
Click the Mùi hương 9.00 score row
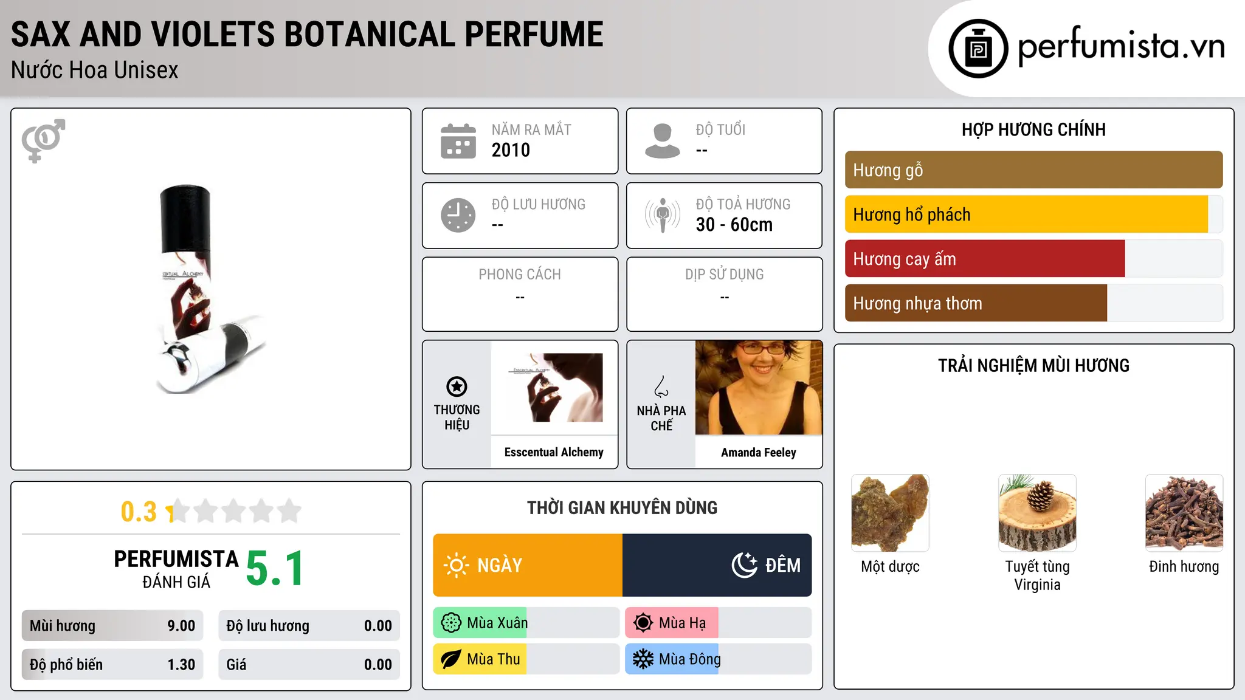(112, 626)
